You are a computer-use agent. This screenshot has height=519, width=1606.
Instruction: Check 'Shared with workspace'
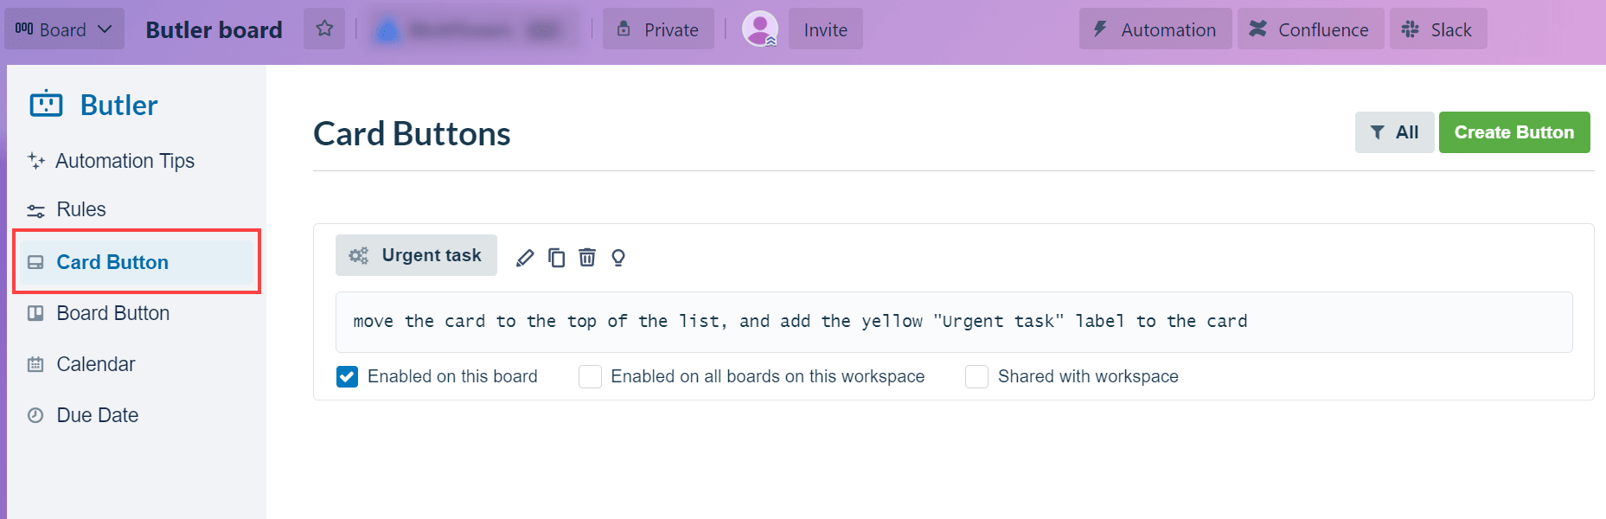[976, 376]
